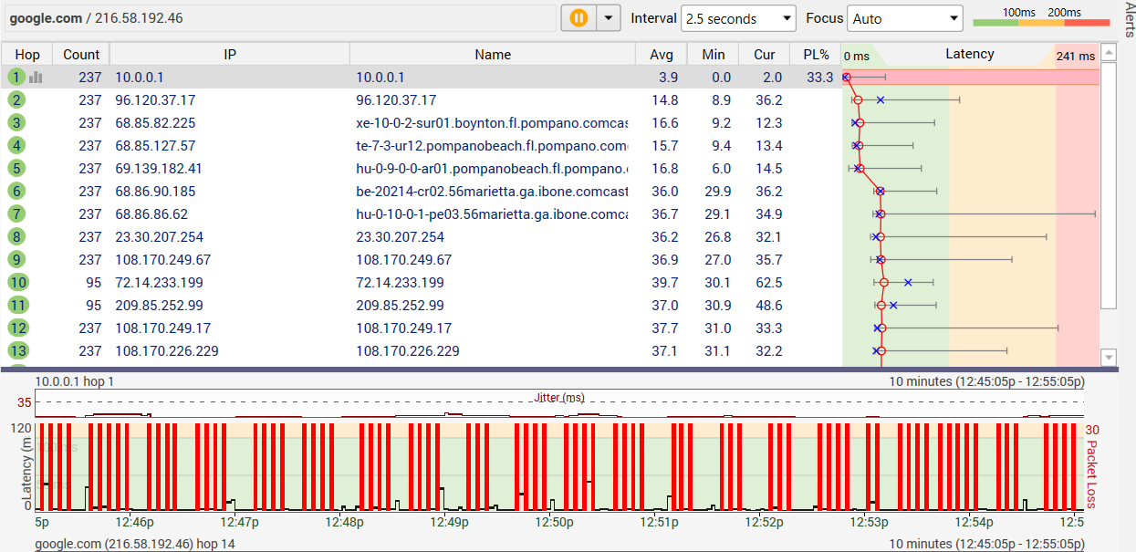Open the Focus Auto dropdown

(x=905, y=18)
